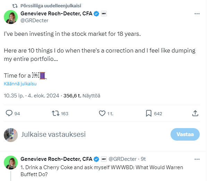207x181 pixels.
Task: Open the share icon on the tweet
Action: (x=195, y=113)
